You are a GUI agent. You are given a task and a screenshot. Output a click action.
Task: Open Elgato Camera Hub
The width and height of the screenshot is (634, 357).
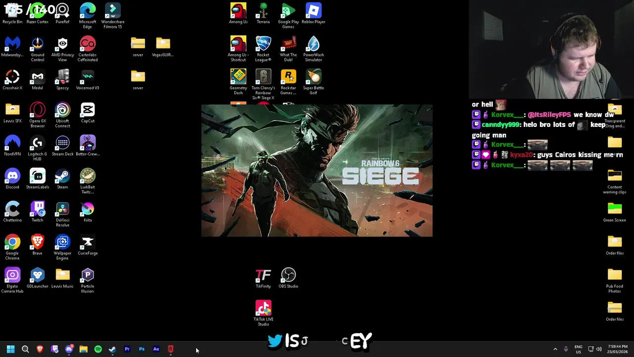(12, 281)
